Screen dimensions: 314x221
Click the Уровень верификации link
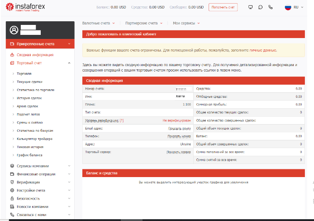click(x=102, y=120)
